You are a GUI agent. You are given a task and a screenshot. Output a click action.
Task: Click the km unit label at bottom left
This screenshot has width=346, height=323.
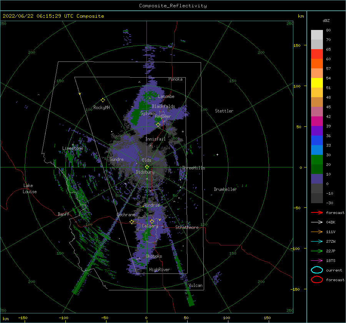point(5,319)
